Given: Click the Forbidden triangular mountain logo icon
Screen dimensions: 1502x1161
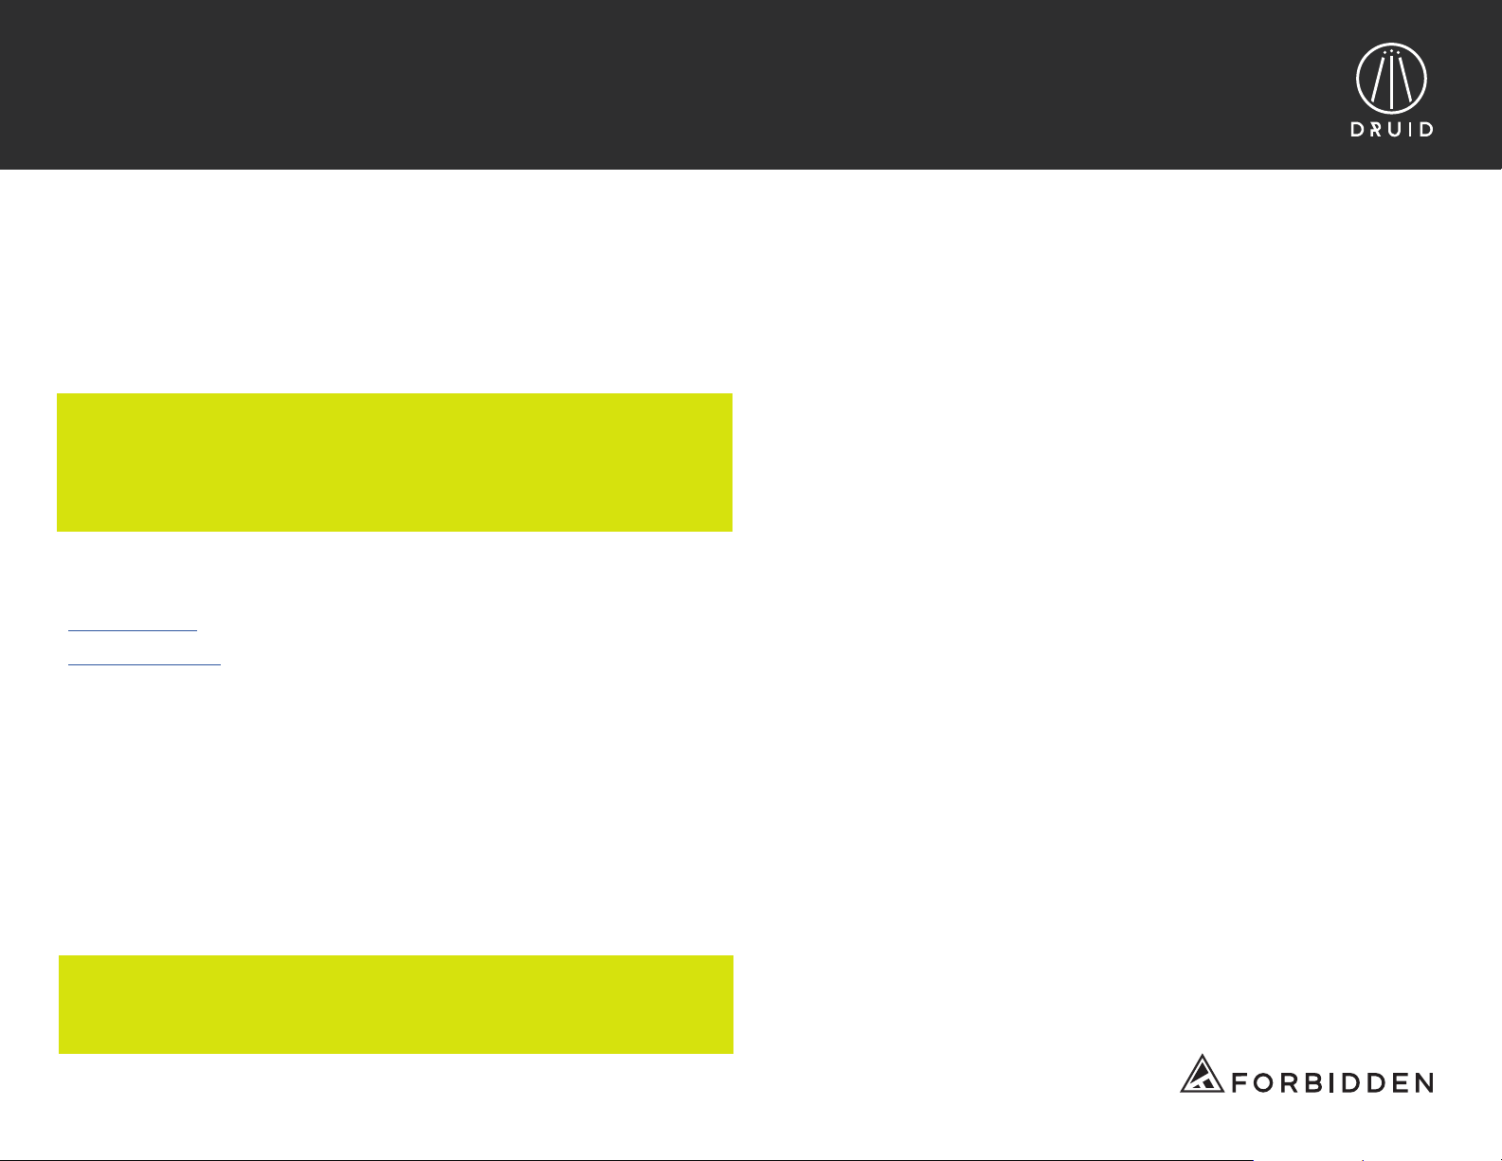Looking at the screenshot, I should tap(1203, 1073).
